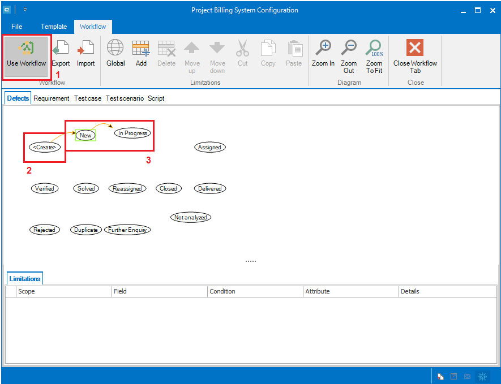
Task: Open the Test scenario tab
Action: [125, 98]
